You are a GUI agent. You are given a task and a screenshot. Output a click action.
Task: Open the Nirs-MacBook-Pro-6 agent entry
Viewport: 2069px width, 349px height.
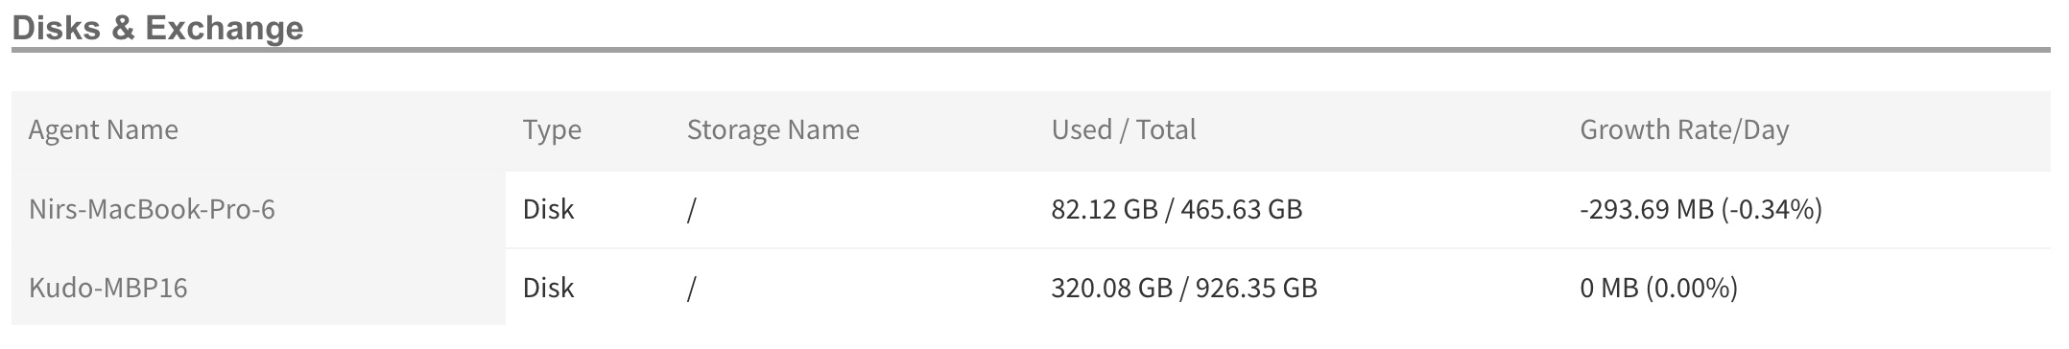click(x=152, y=209)
